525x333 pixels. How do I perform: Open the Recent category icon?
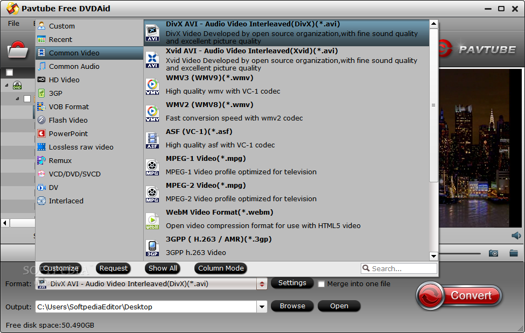pyautogui.click(x=41, y=39)
